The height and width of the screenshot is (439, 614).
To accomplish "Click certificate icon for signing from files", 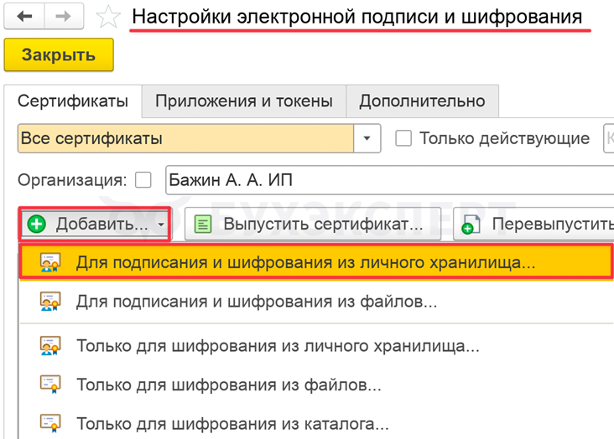I will tap(50, 302).
